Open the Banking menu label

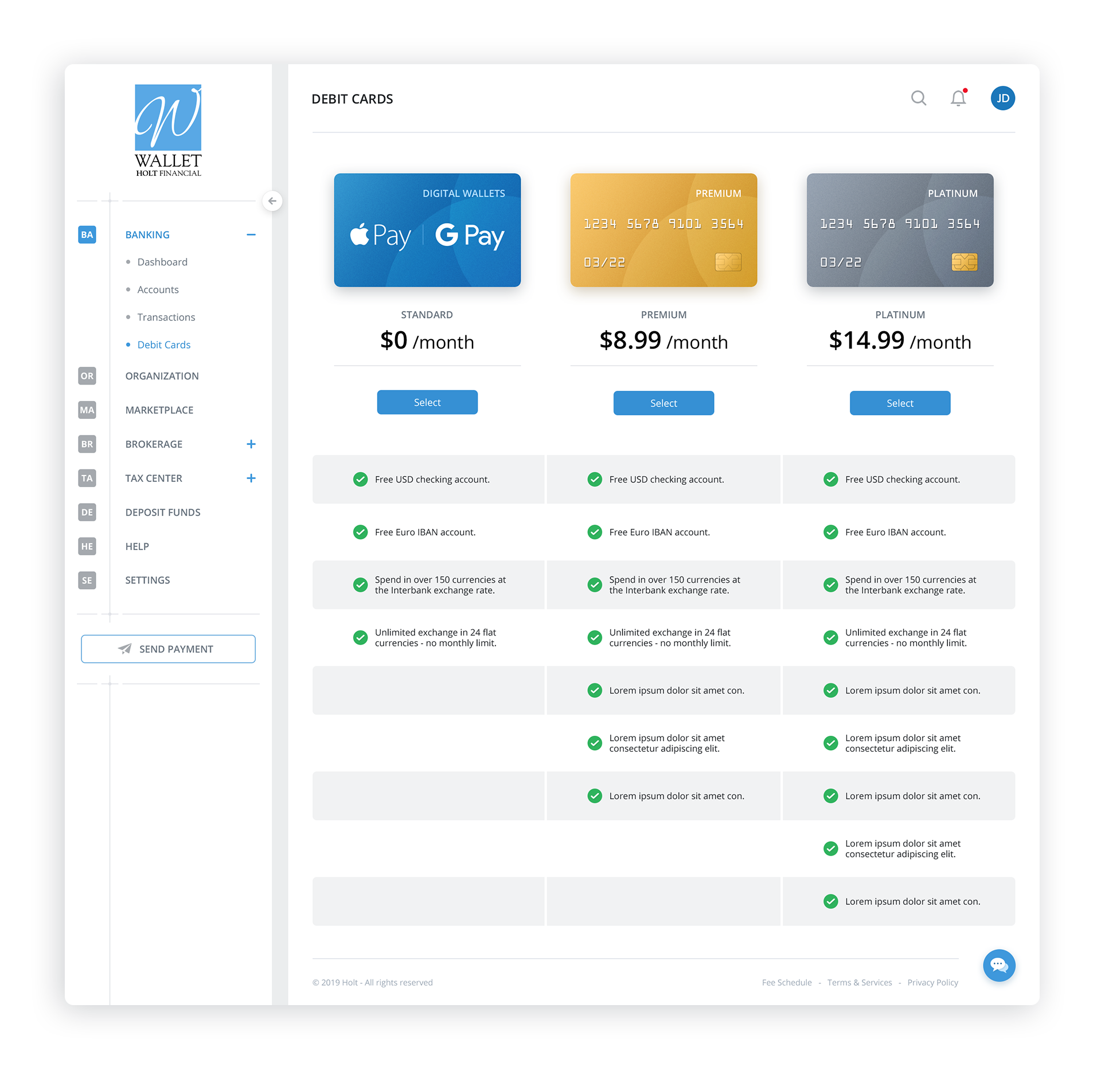pyautogui.click(x=147, y=235)
